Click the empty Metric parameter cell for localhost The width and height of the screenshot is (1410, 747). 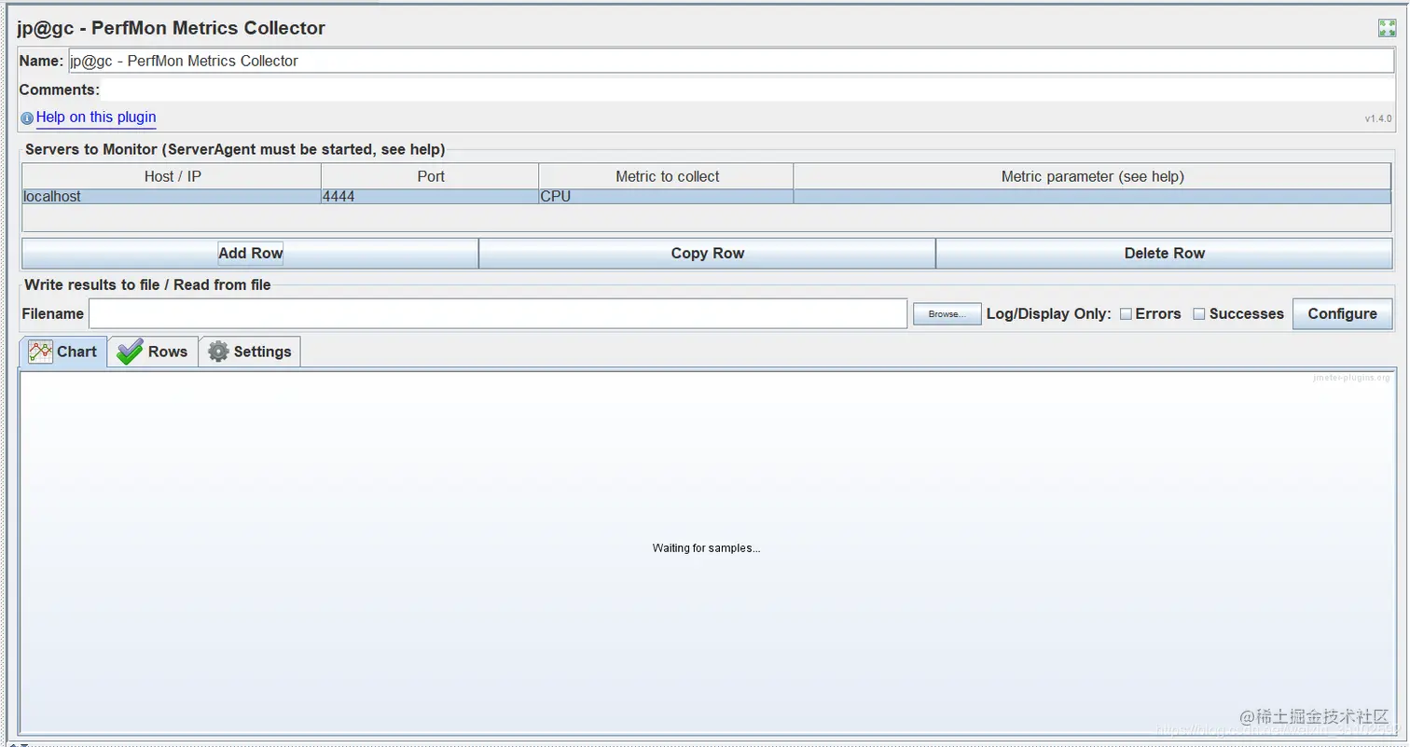tap(1092, 197)
